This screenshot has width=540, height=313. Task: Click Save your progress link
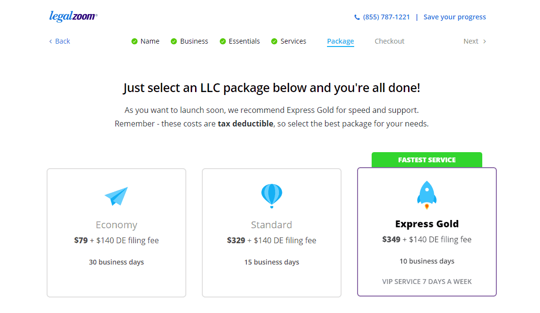coord(455,17)
